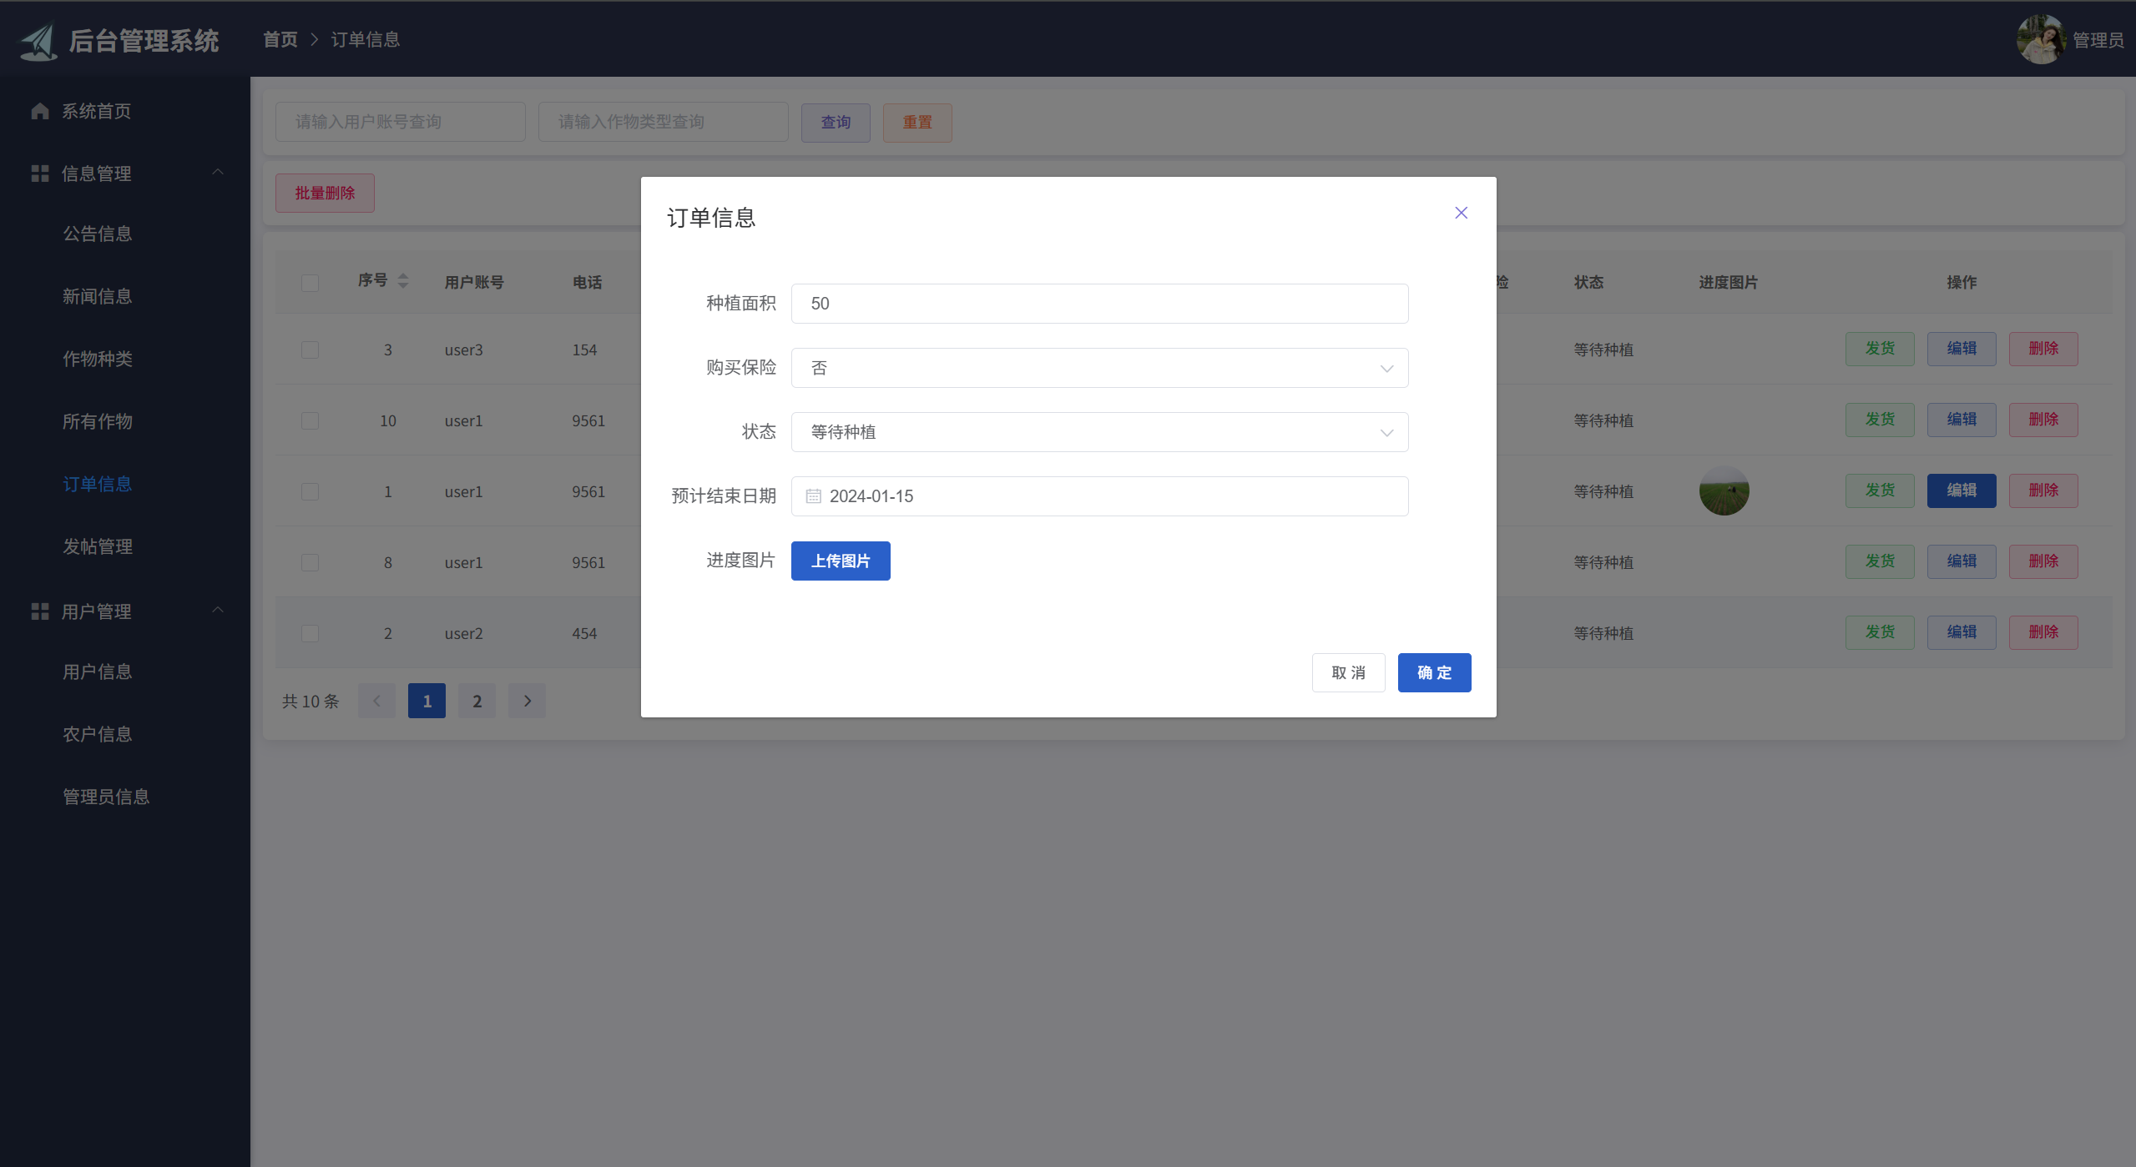Click the grid icon beside 用户管理
The width and height of the screenshot is (2136, 1167).
(x=39, y=611)
